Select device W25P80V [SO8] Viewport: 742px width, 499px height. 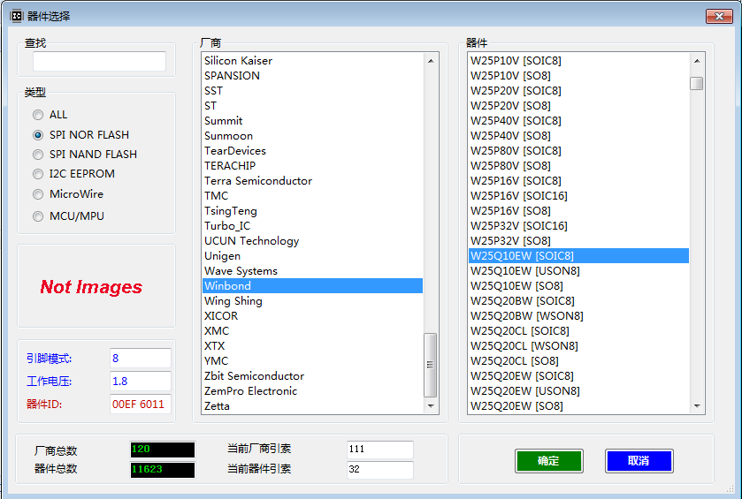[578, 166]
